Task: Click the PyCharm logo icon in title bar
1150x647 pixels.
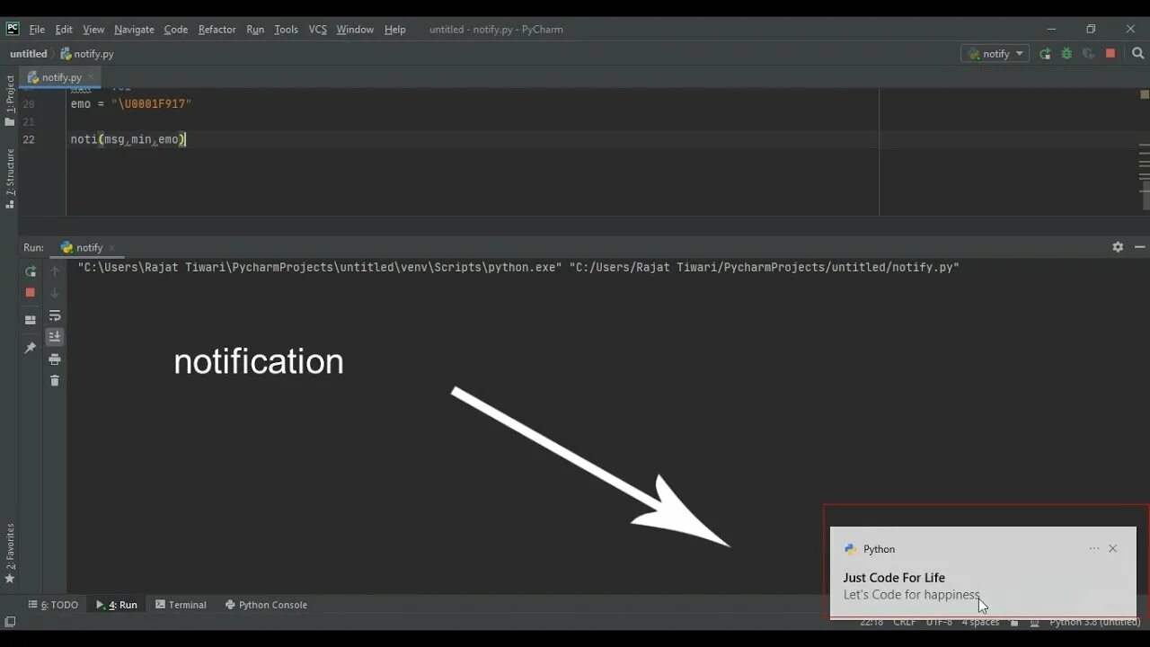Action: pos(12,29)
